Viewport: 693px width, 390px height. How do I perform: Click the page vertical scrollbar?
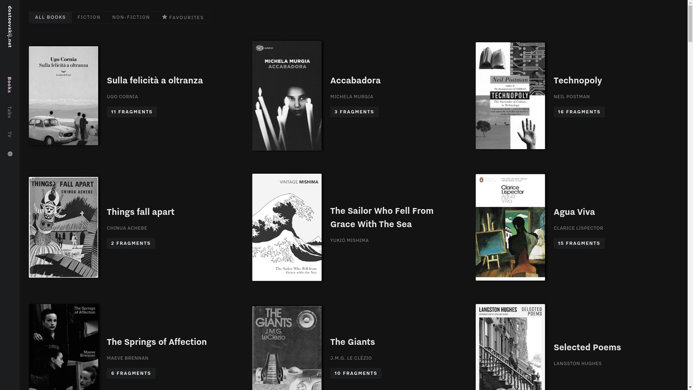[690, 195]
